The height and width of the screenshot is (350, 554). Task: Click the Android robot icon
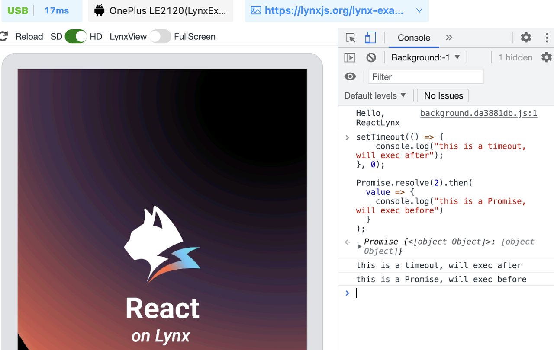(100, 11)
